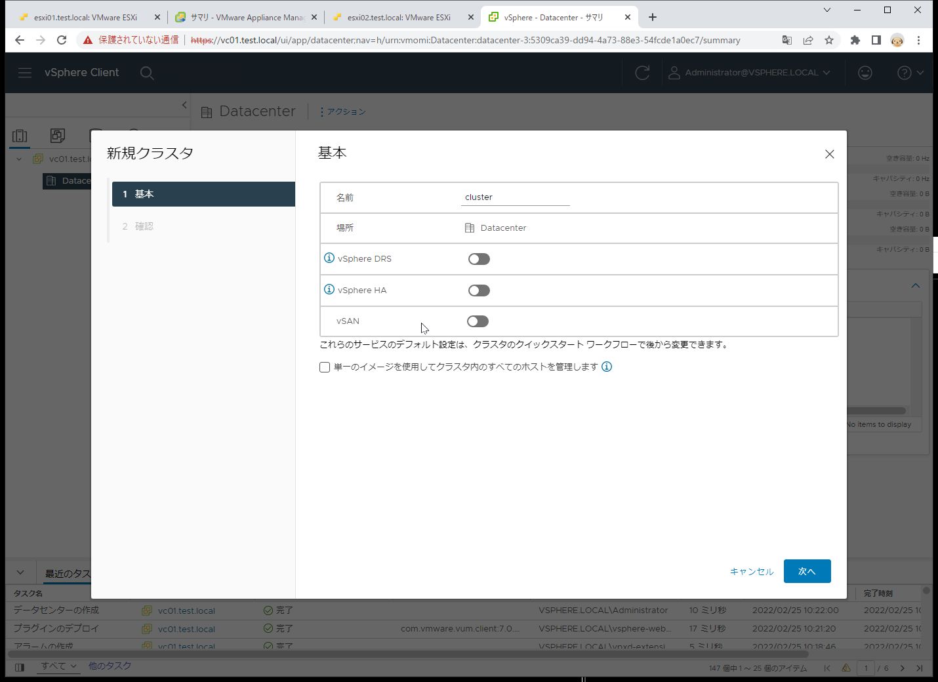Open the vSphere Client hamburger menu
Viewport: 938px width, 682px height.
point(25,73)
